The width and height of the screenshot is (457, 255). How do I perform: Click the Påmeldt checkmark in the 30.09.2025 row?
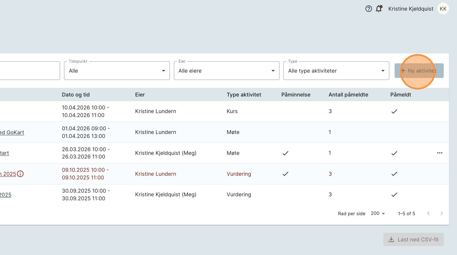(394, 195)
